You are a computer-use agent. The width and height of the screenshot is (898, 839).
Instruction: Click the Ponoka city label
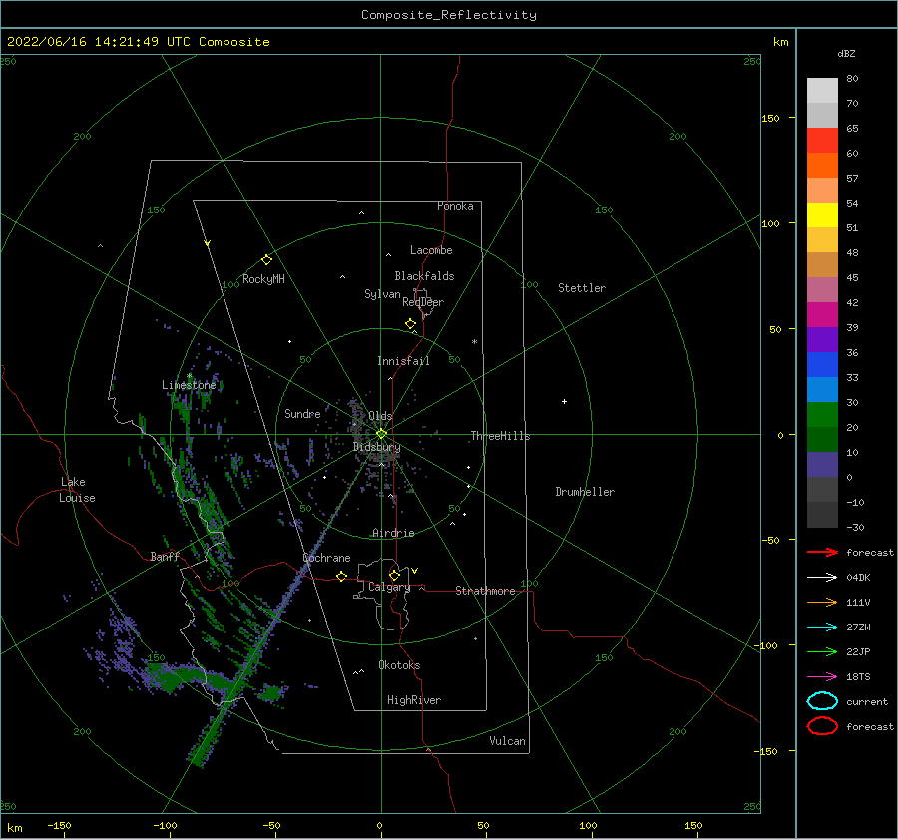coord(455,206)
